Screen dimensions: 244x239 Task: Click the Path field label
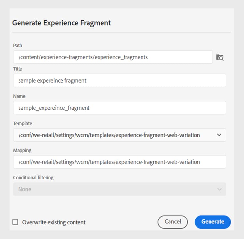(x=18, y=46)
